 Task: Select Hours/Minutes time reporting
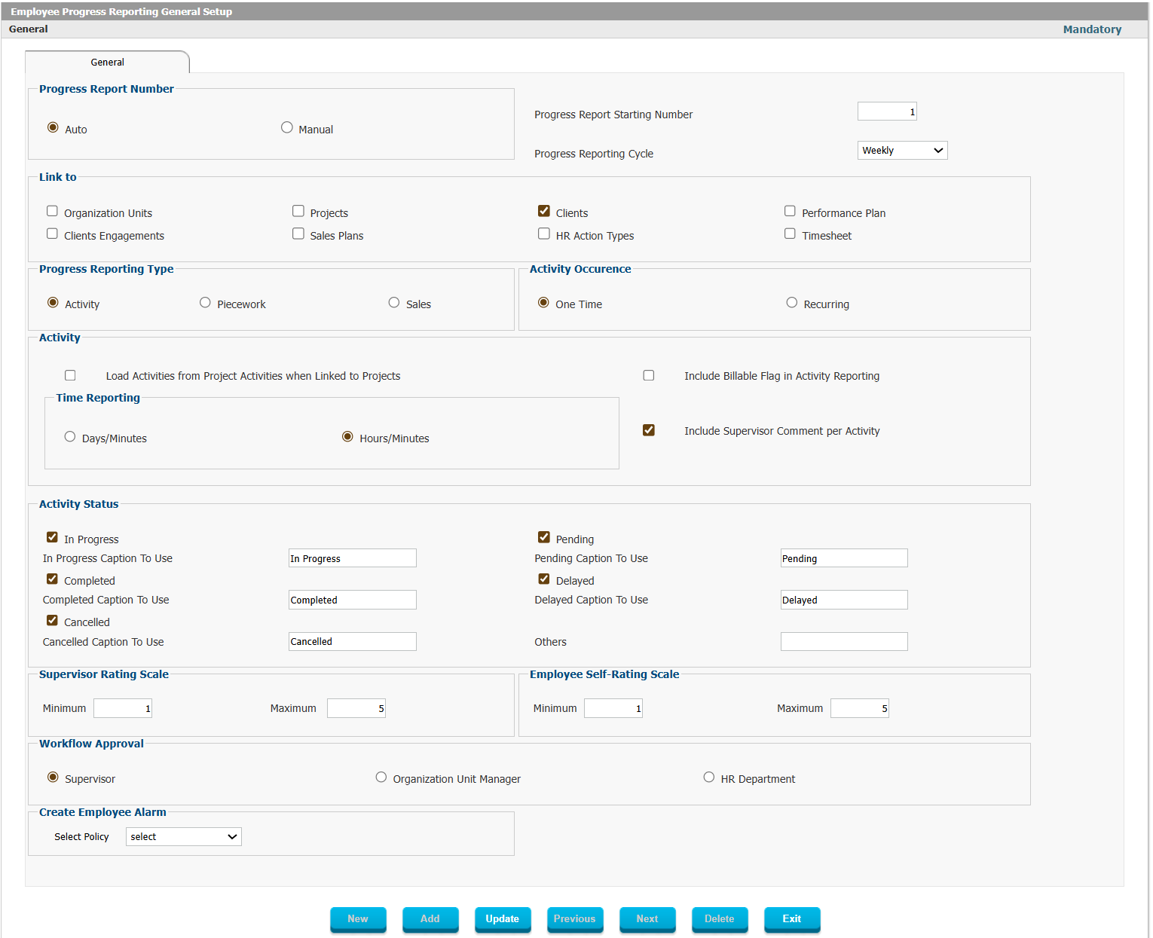pyautogui.click(x=347, y=436)
